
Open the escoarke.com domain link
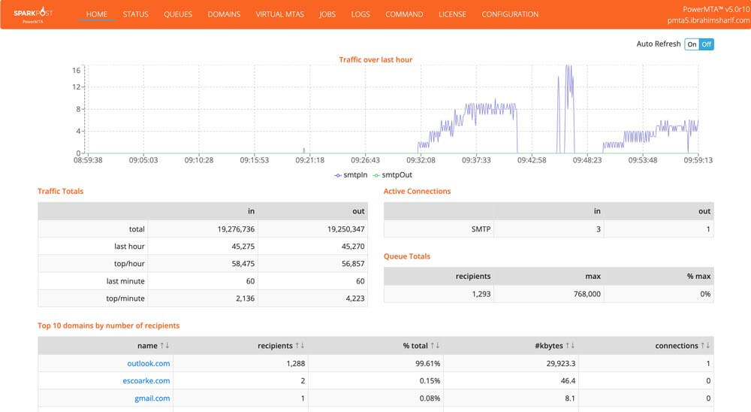click(x=146, y=381)
